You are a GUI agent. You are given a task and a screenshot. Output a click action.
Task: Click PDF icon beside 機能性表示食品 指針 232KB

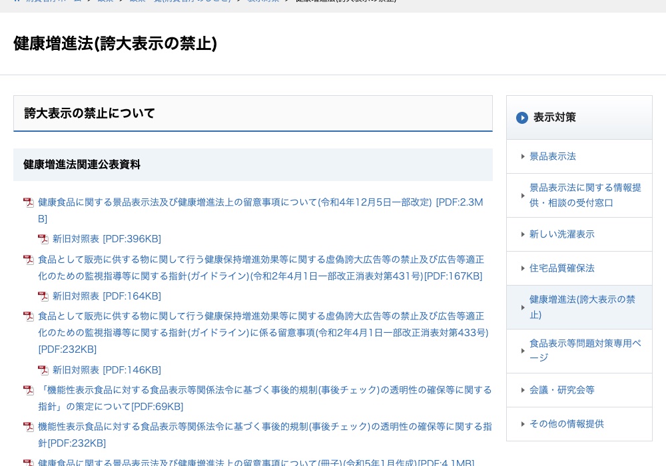(x=29, y=427)
